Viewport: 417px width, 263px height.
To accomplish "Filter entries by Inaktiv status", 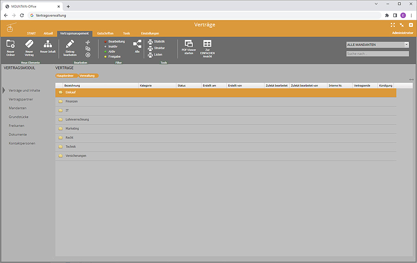I will 113,46.
